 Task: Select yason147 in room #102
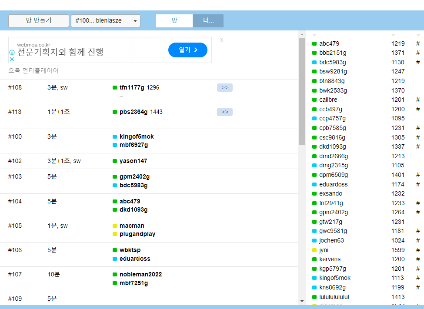(134, 161)
